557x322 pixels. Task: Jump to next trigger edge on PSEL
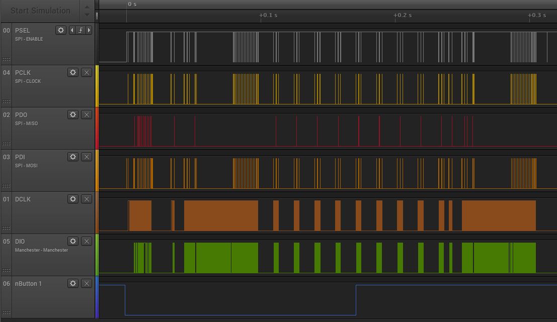(x=89, y=30)
